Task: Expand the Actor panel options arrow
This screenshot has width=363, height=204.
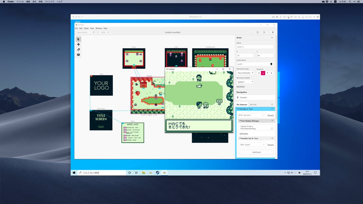Action: click(x=272, y=38)
